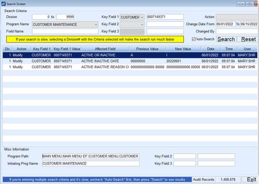Image resolution: width=259 pixels, height=184 pixels.
Task: Click the Program Path field showing MAIN MENU
Action: tap(91, 156)
